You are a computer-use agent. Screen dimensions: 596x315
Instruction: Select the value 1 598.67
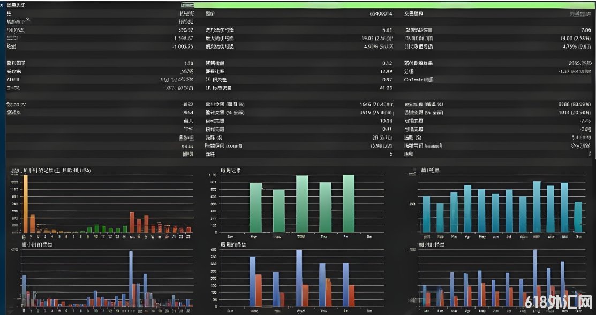coord(184,39)
